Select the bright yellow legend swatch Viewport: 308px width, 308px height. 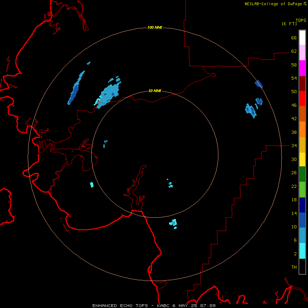[302, 159]
